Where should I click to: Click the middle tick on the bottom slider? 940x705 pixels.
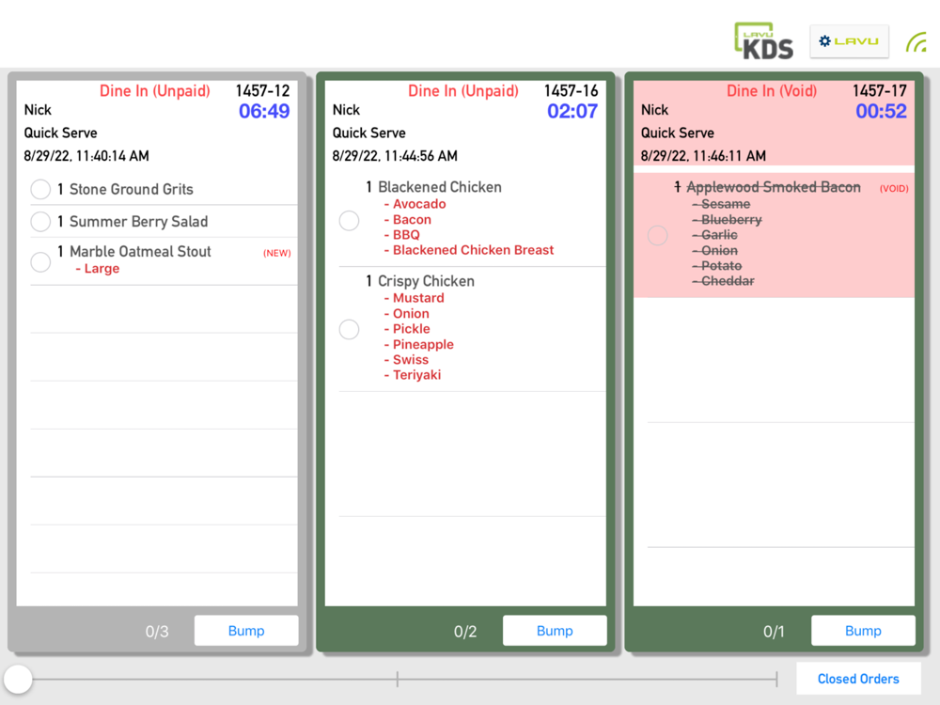coord(398,680)
